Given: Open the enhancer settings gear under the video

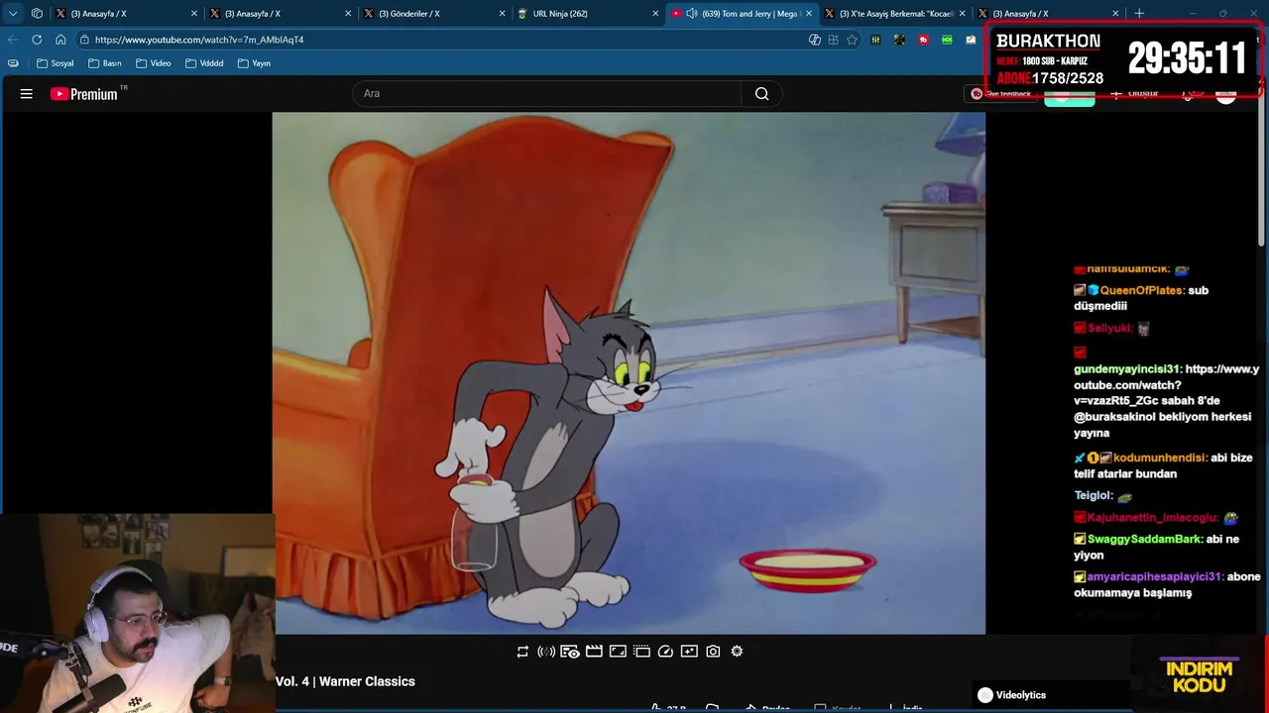Looking at the screenshot, I should coord(737,652).
